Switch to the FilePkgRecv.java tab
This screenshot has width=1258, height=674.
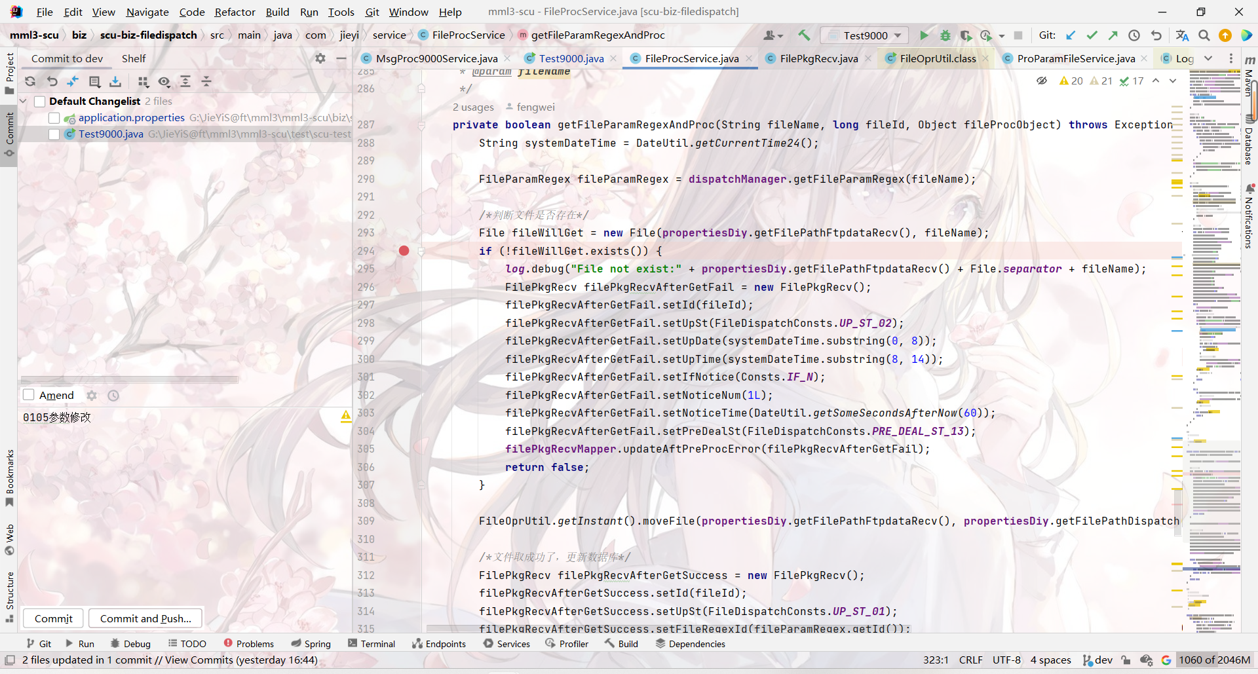tap(818, 58)
